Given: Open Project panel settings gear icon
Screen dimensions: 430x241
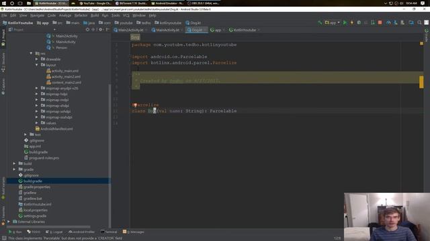Looking at the screenshot, I should tap(101, 29).
